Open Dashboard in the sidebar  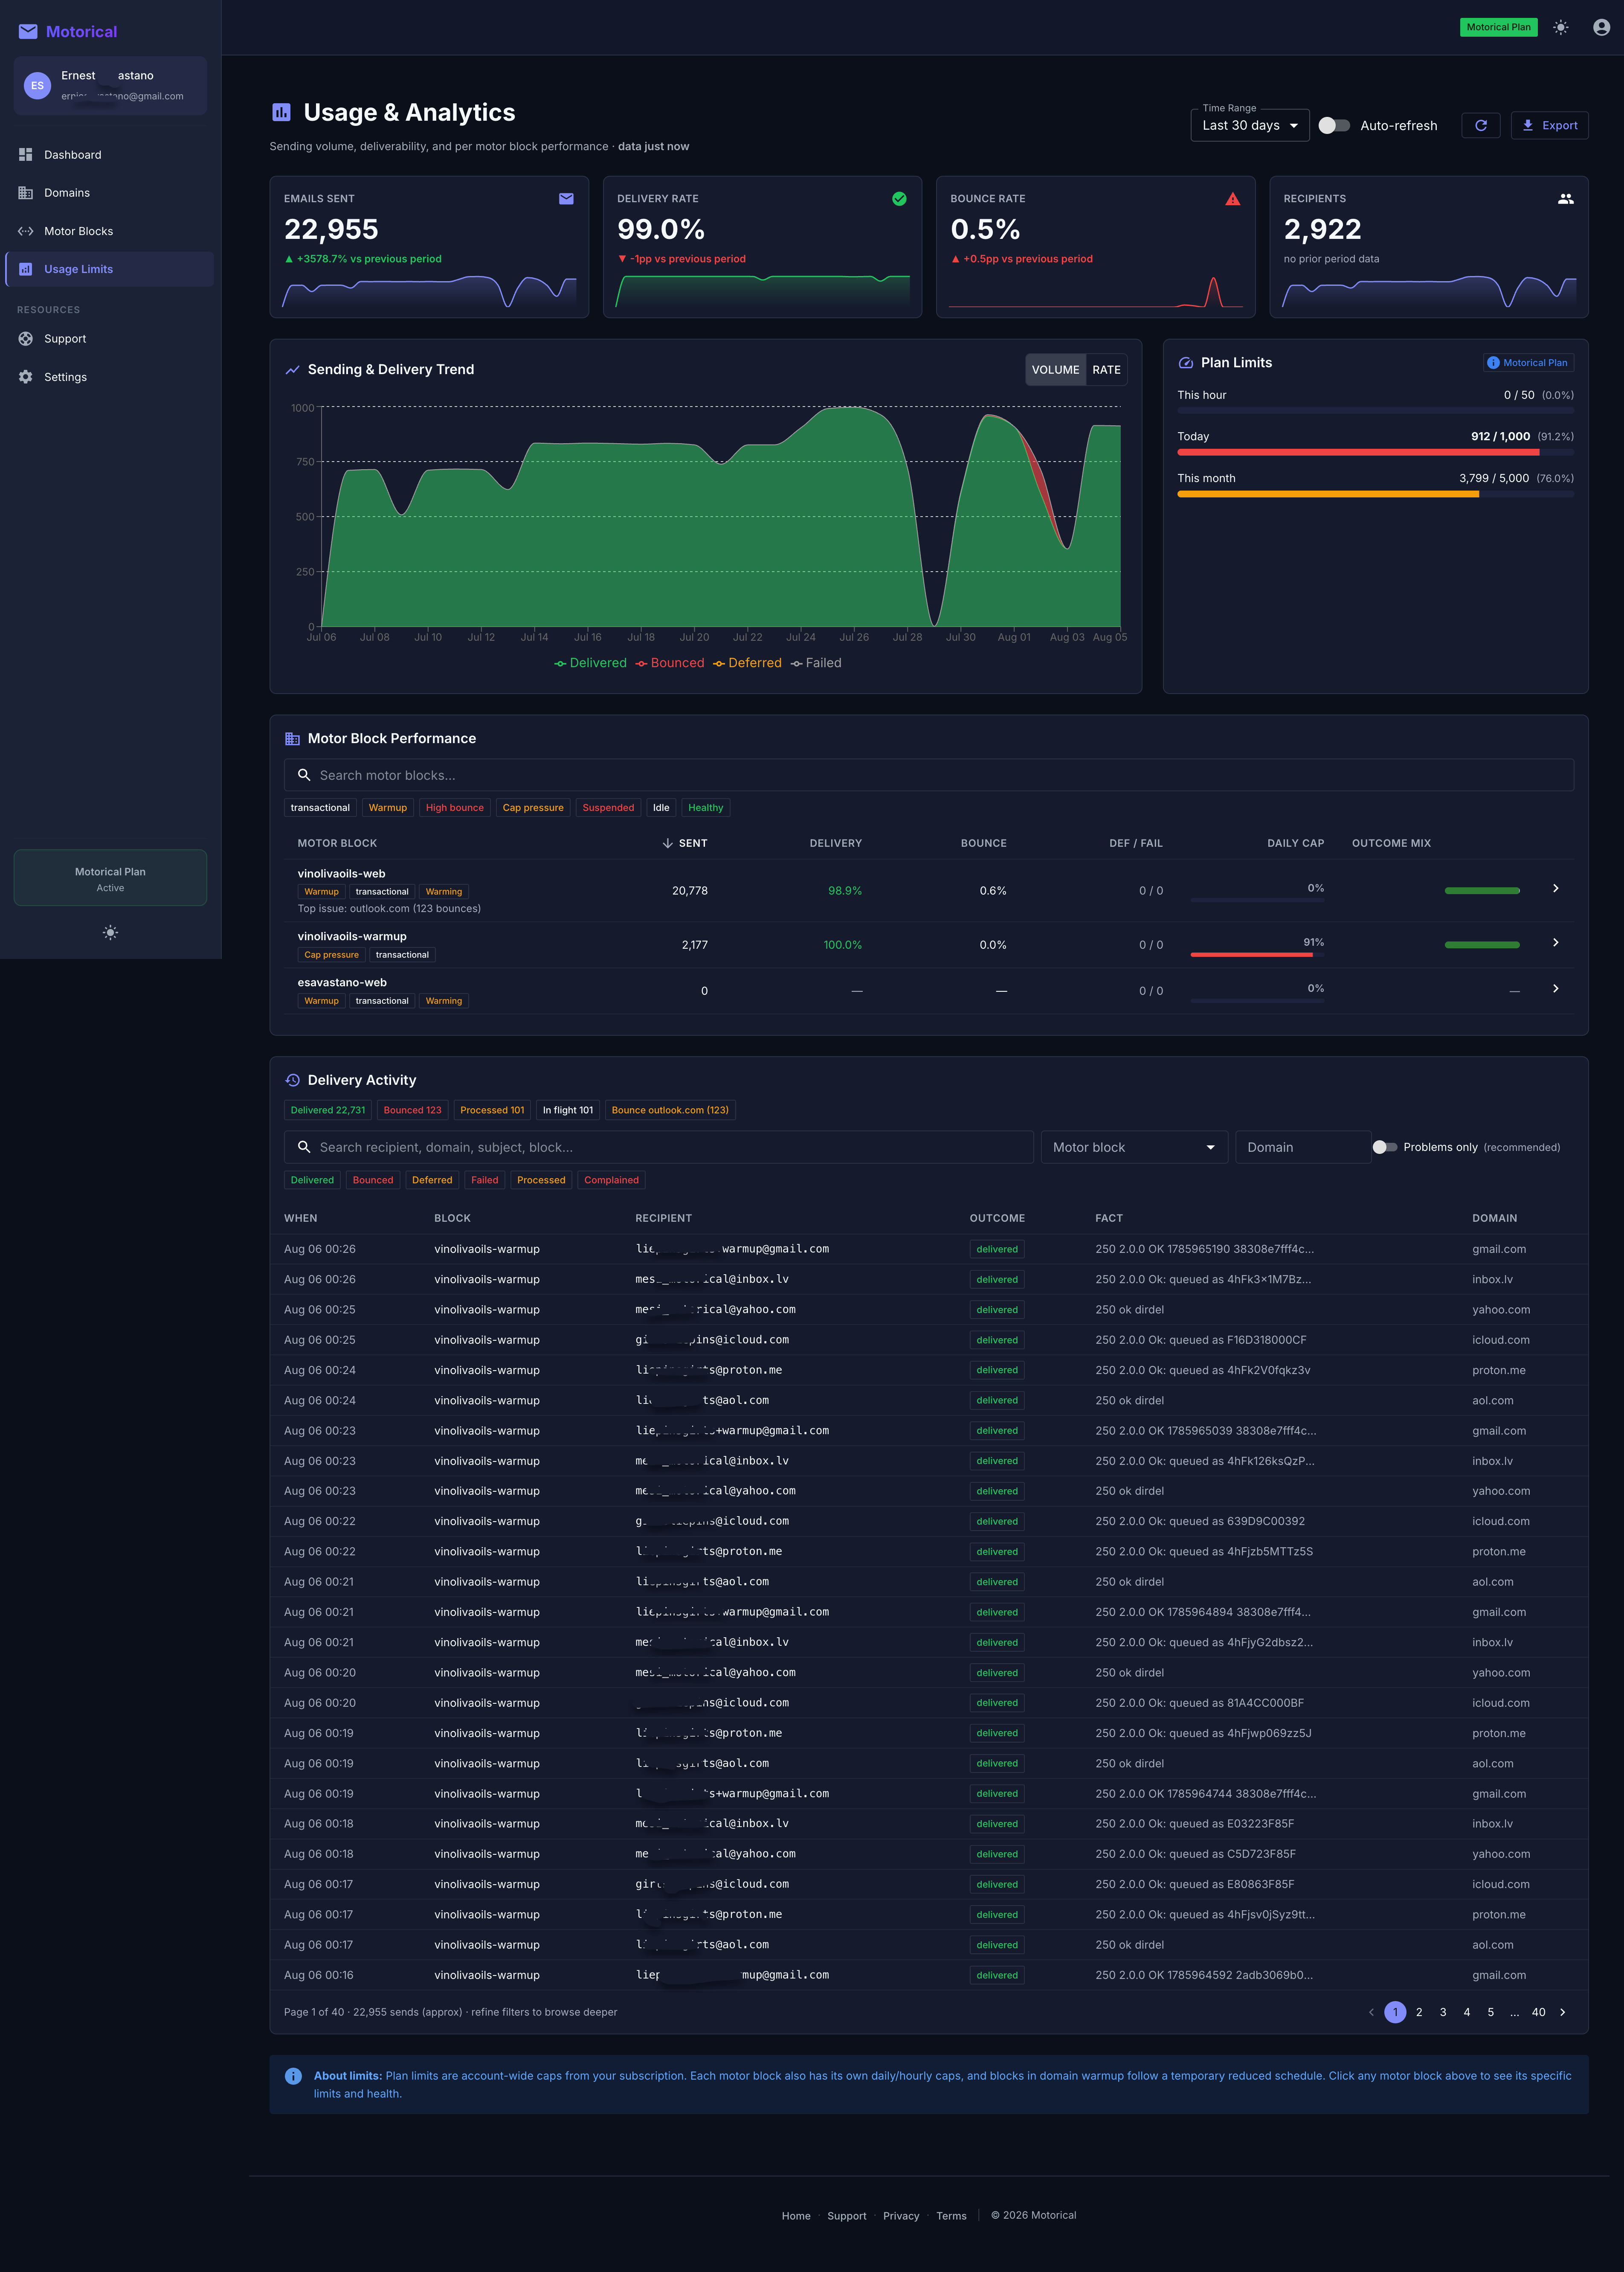tap(110, 155)
